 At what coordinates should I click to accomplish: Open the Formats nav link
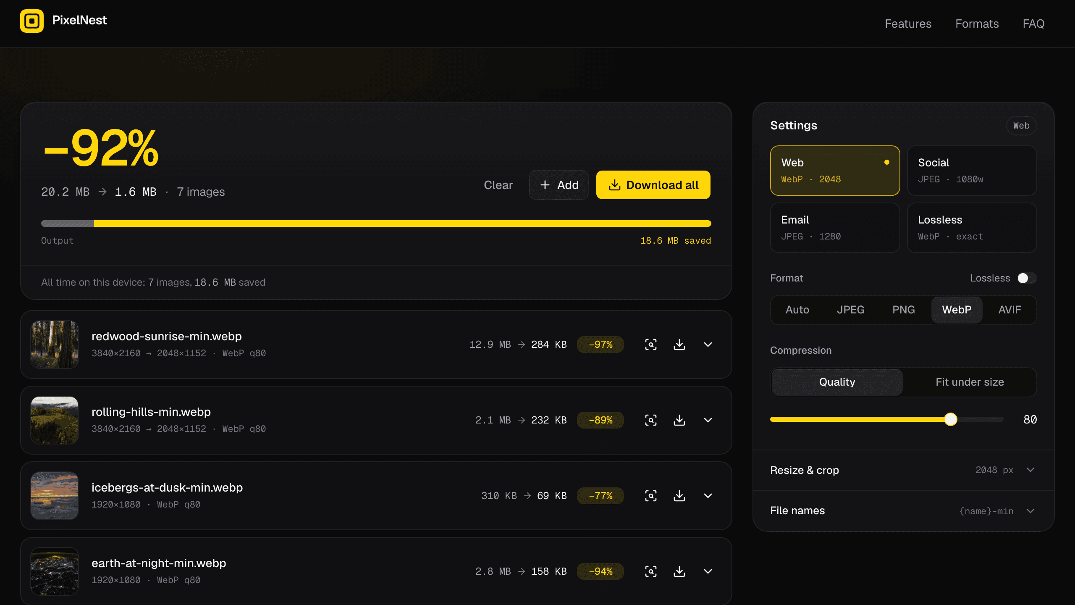pos(977,24)
